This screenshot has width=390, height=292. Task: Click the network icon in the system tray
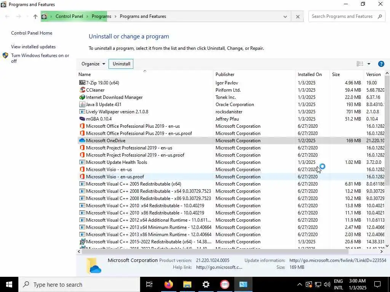tap(318, 284)
